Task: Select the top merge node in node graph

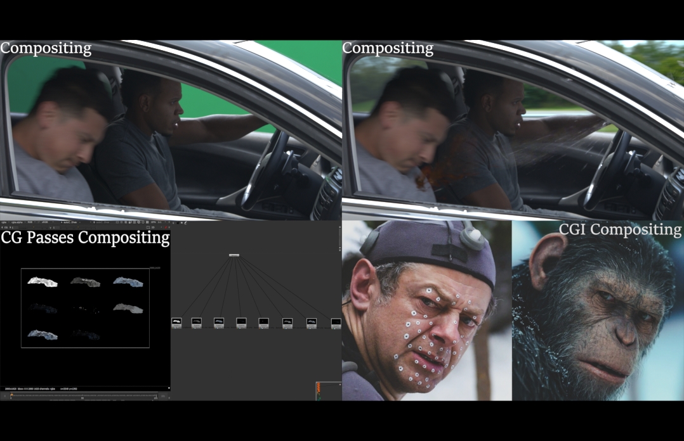Action: point(234,255)
